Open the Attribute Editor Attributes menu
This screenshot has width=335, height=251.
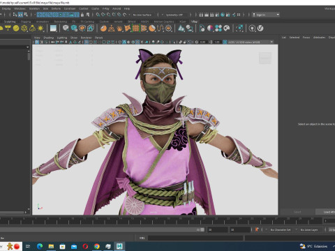(319, 38)
